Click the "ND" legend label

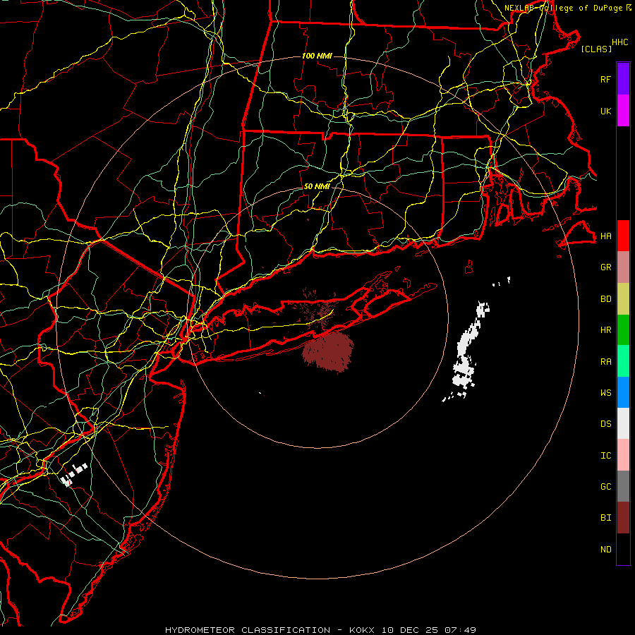(606, 550)
